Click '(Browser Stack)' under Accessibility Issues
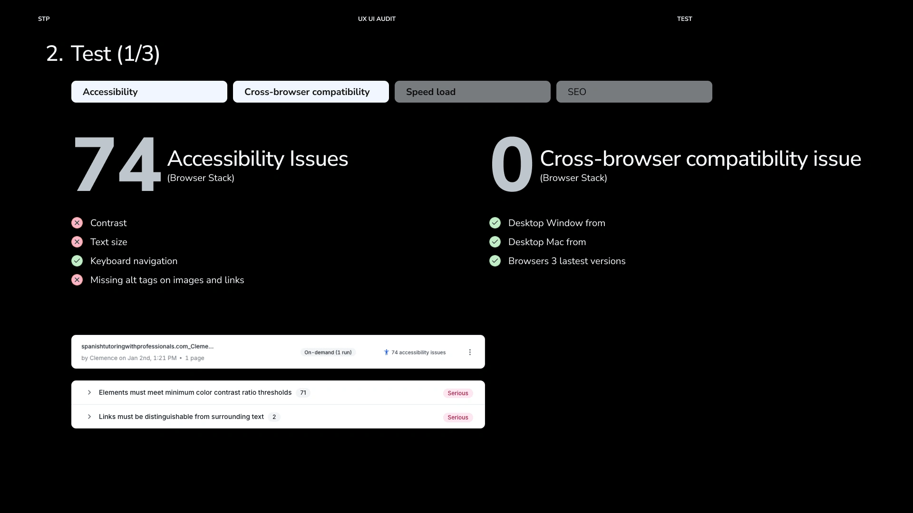The height and width of the screenshot is (513, 913). click(201, 178)
